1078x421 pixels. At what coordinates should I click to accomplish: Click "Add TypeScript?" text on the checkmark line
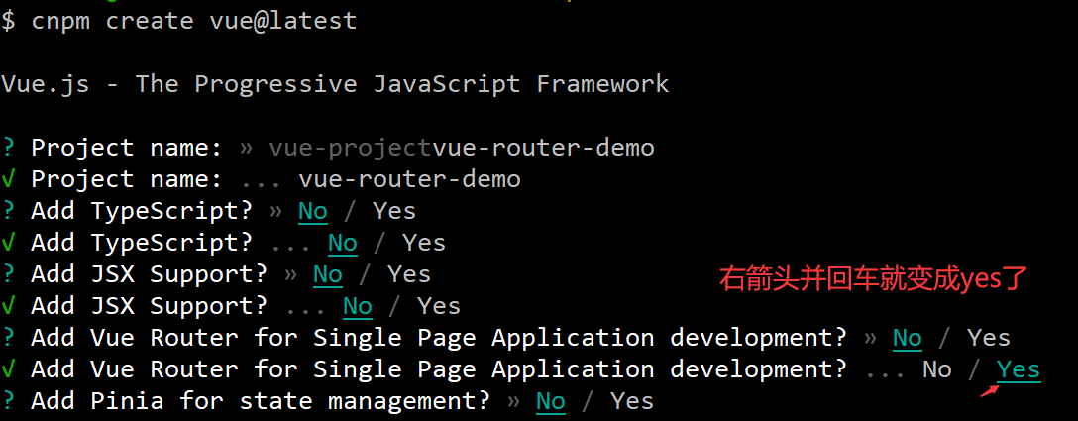coord(142,243)
